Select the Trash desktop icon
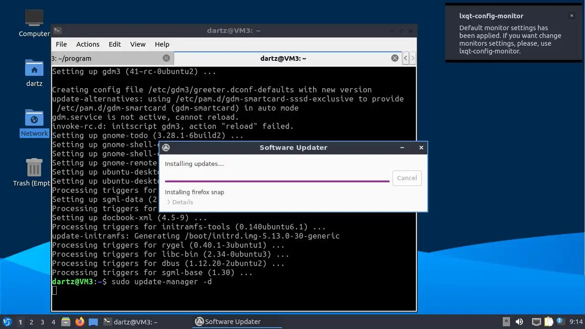585x329 pixels. click(34, 173)
